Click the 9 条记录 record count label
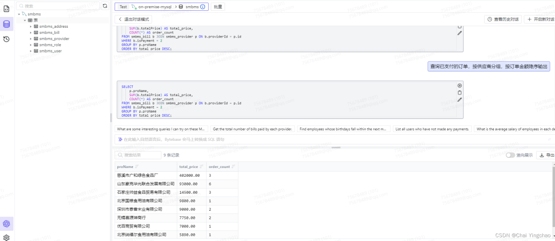 (x=171, y=155)
